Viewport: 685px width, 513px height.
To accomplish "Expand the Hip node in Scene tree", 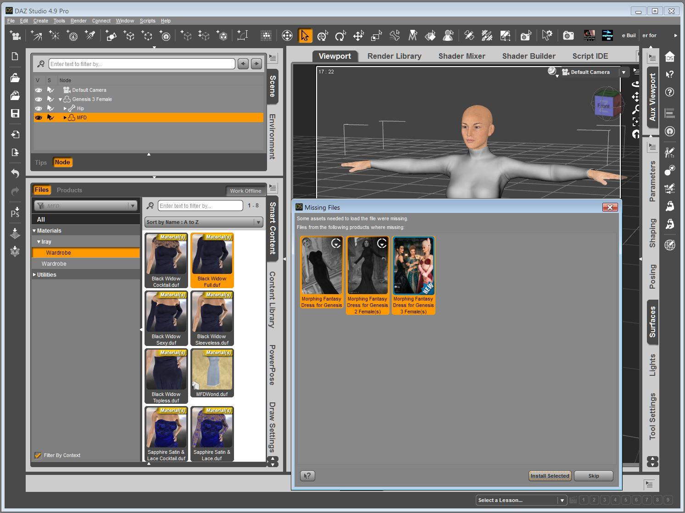I will [65, 108].
